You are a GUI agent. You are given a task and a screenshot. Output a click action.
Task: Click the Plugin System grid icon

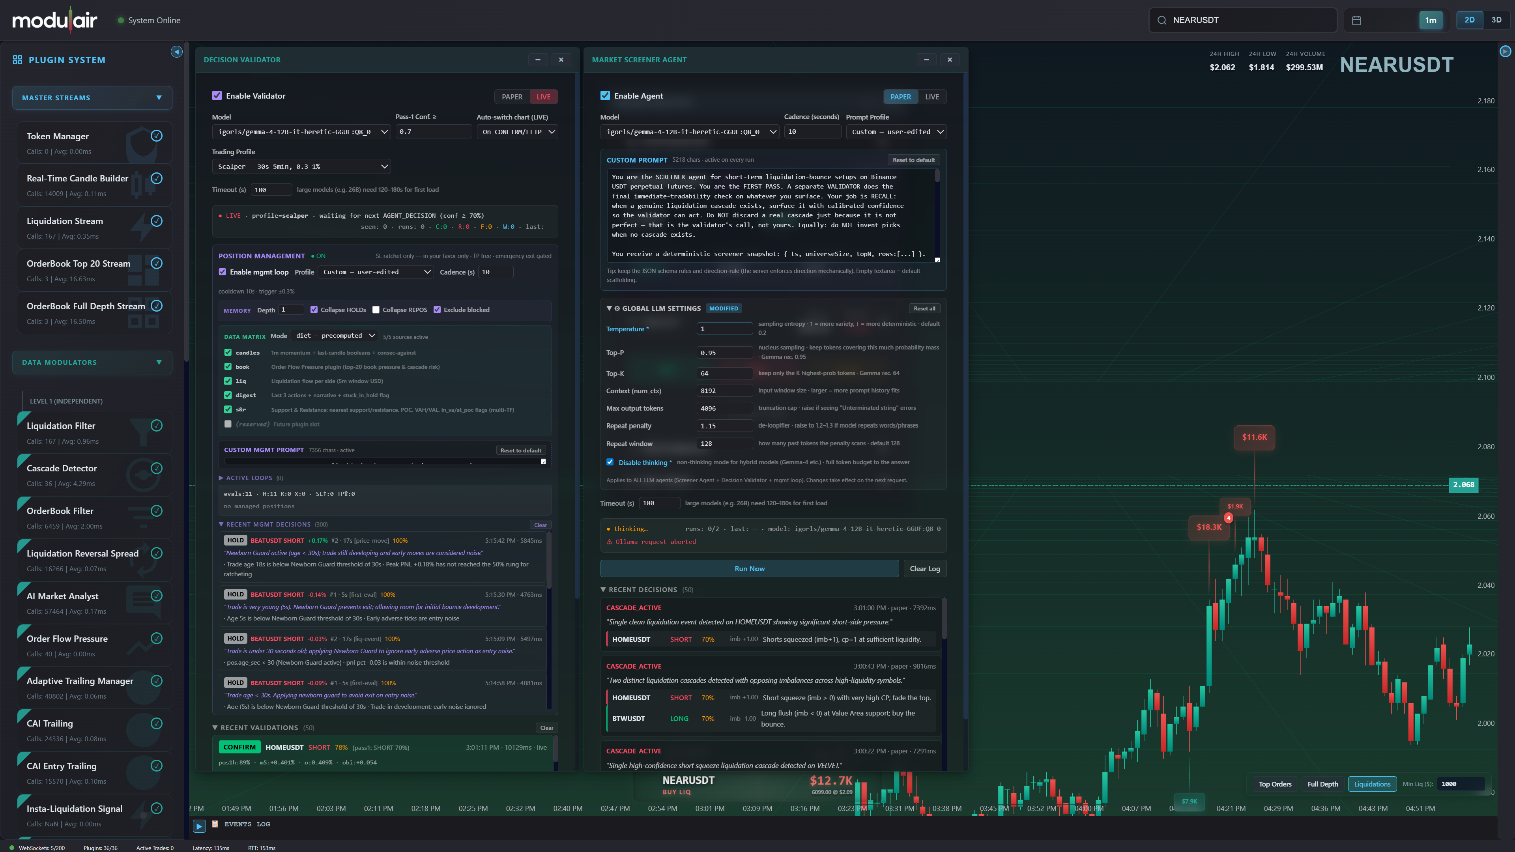(17, 60)
